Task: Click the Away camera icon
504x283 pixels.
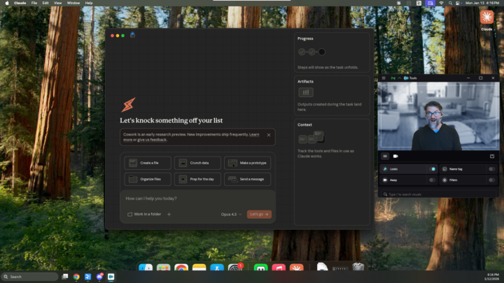Action: click(x=385, y=180)
